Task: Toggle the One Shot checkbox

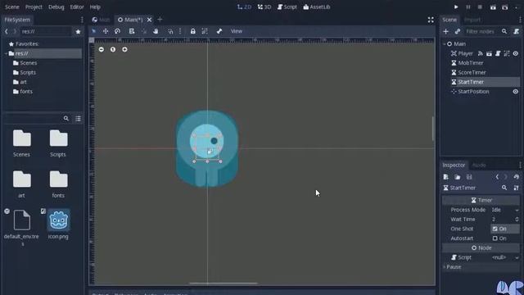Action: (495, 229)
